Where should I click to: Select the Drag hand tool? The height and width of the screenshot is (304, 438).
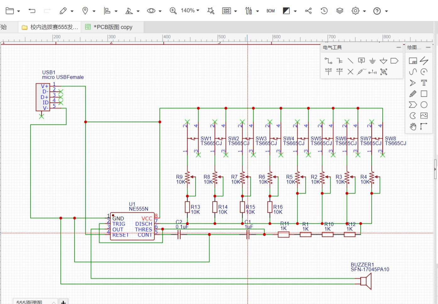413,126
